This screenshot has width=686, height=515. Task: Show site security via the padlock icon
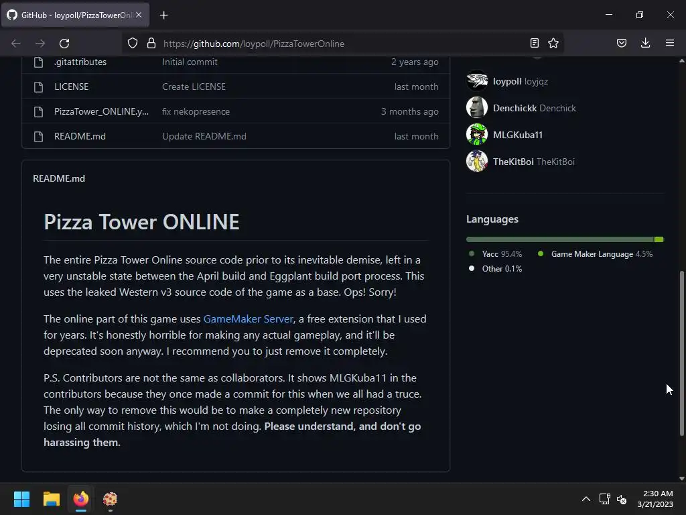pyautogui.click(x=151, y=44)
